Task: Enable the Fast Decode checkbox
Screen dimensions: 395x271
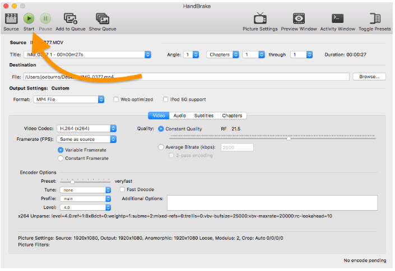Action: point(123,189)
